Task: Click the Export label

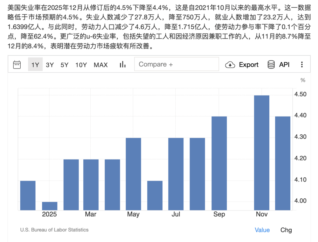Action: 249,65
